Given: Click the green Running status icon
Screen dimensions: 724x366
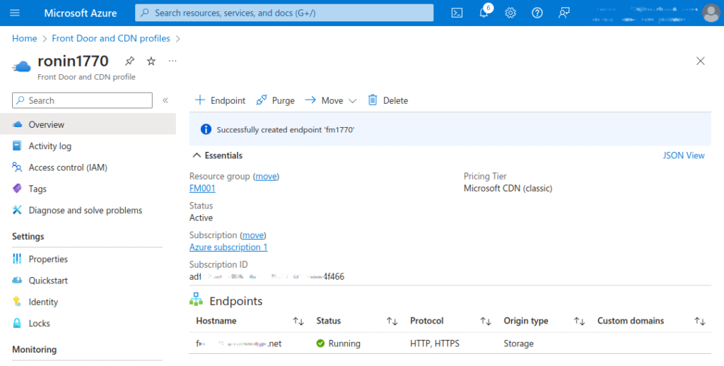Looking at the screenshot, I should (320, 343).
